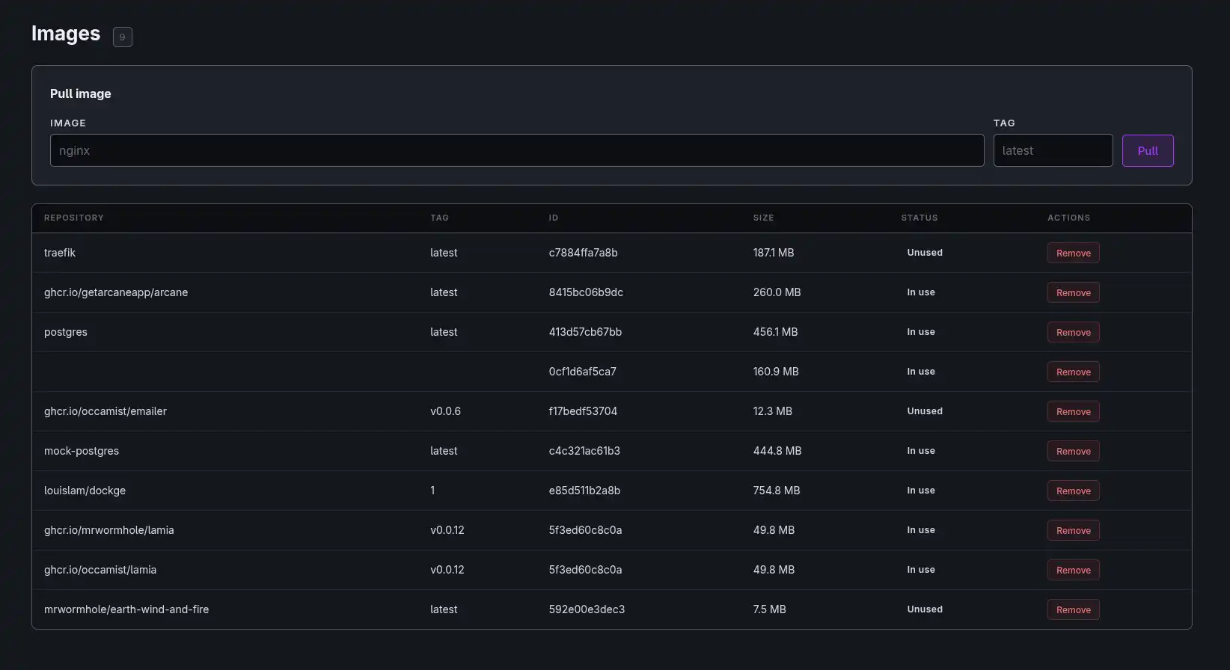Click the image ID c4c321ac61b3
Viewport: 1230px width, 670px height.
pyautogui.click(x=584, y=451)
